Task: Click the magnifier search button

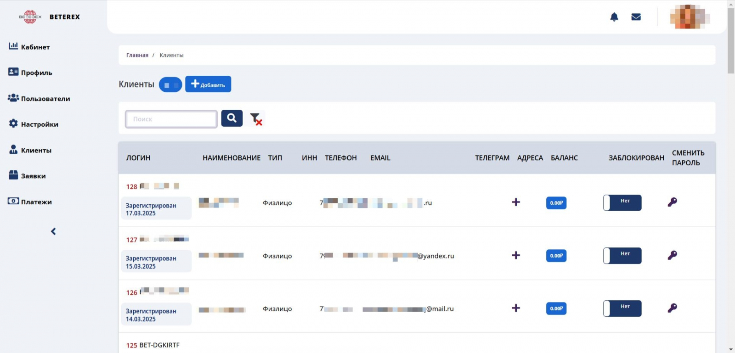Action: [232, 118]
